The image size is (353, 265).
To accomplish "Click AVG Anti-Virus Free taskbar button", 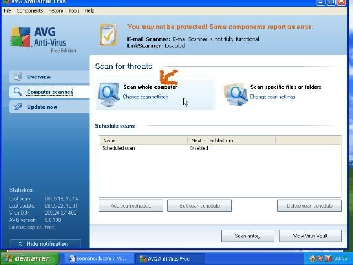I will click(169, 259).
